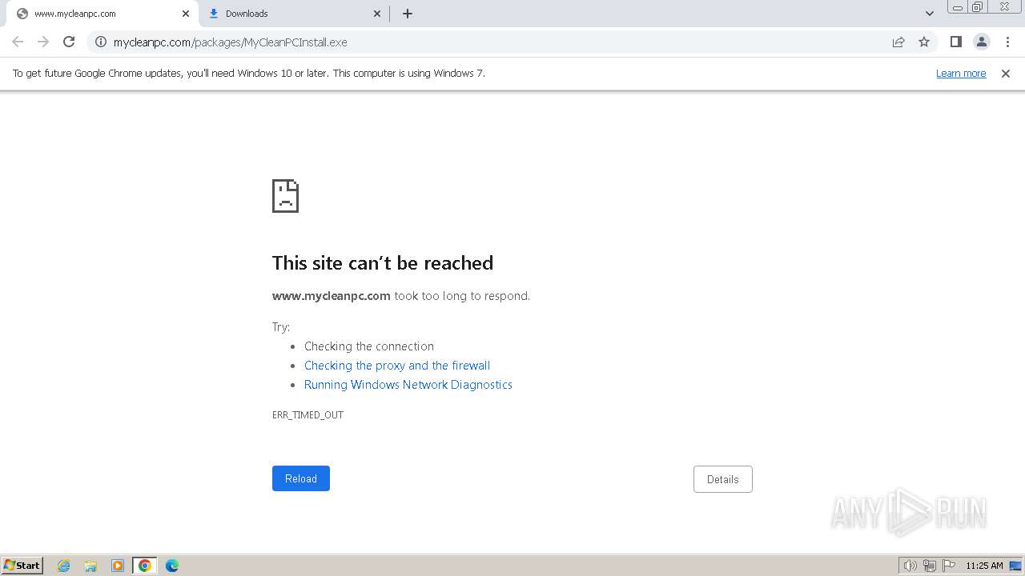This screenshot has width=1025, height=576.
Task: Go back to the previous page
Action: click(x=18, y=42)
